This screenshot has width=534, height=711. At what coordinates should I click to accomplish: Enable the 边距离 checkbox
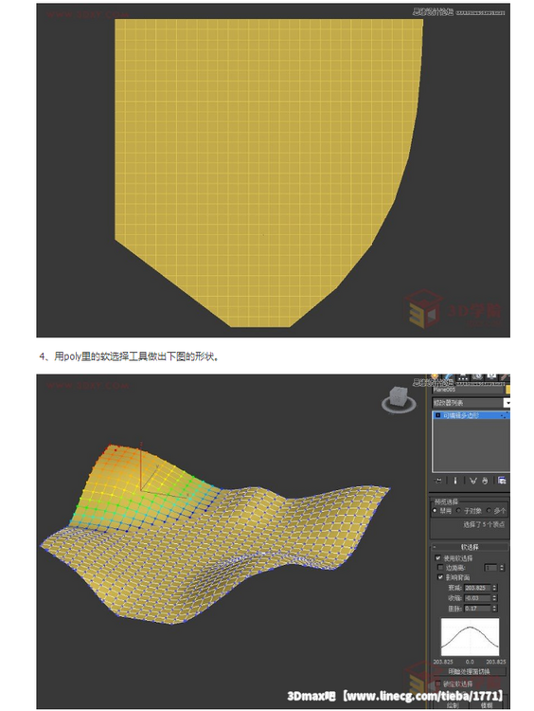tap(440, 568)
